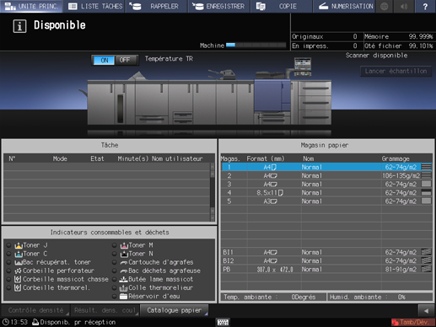This screenshot has height=327, width=436.
Task: Click the Machine progress bar
Action: point(256,45)
